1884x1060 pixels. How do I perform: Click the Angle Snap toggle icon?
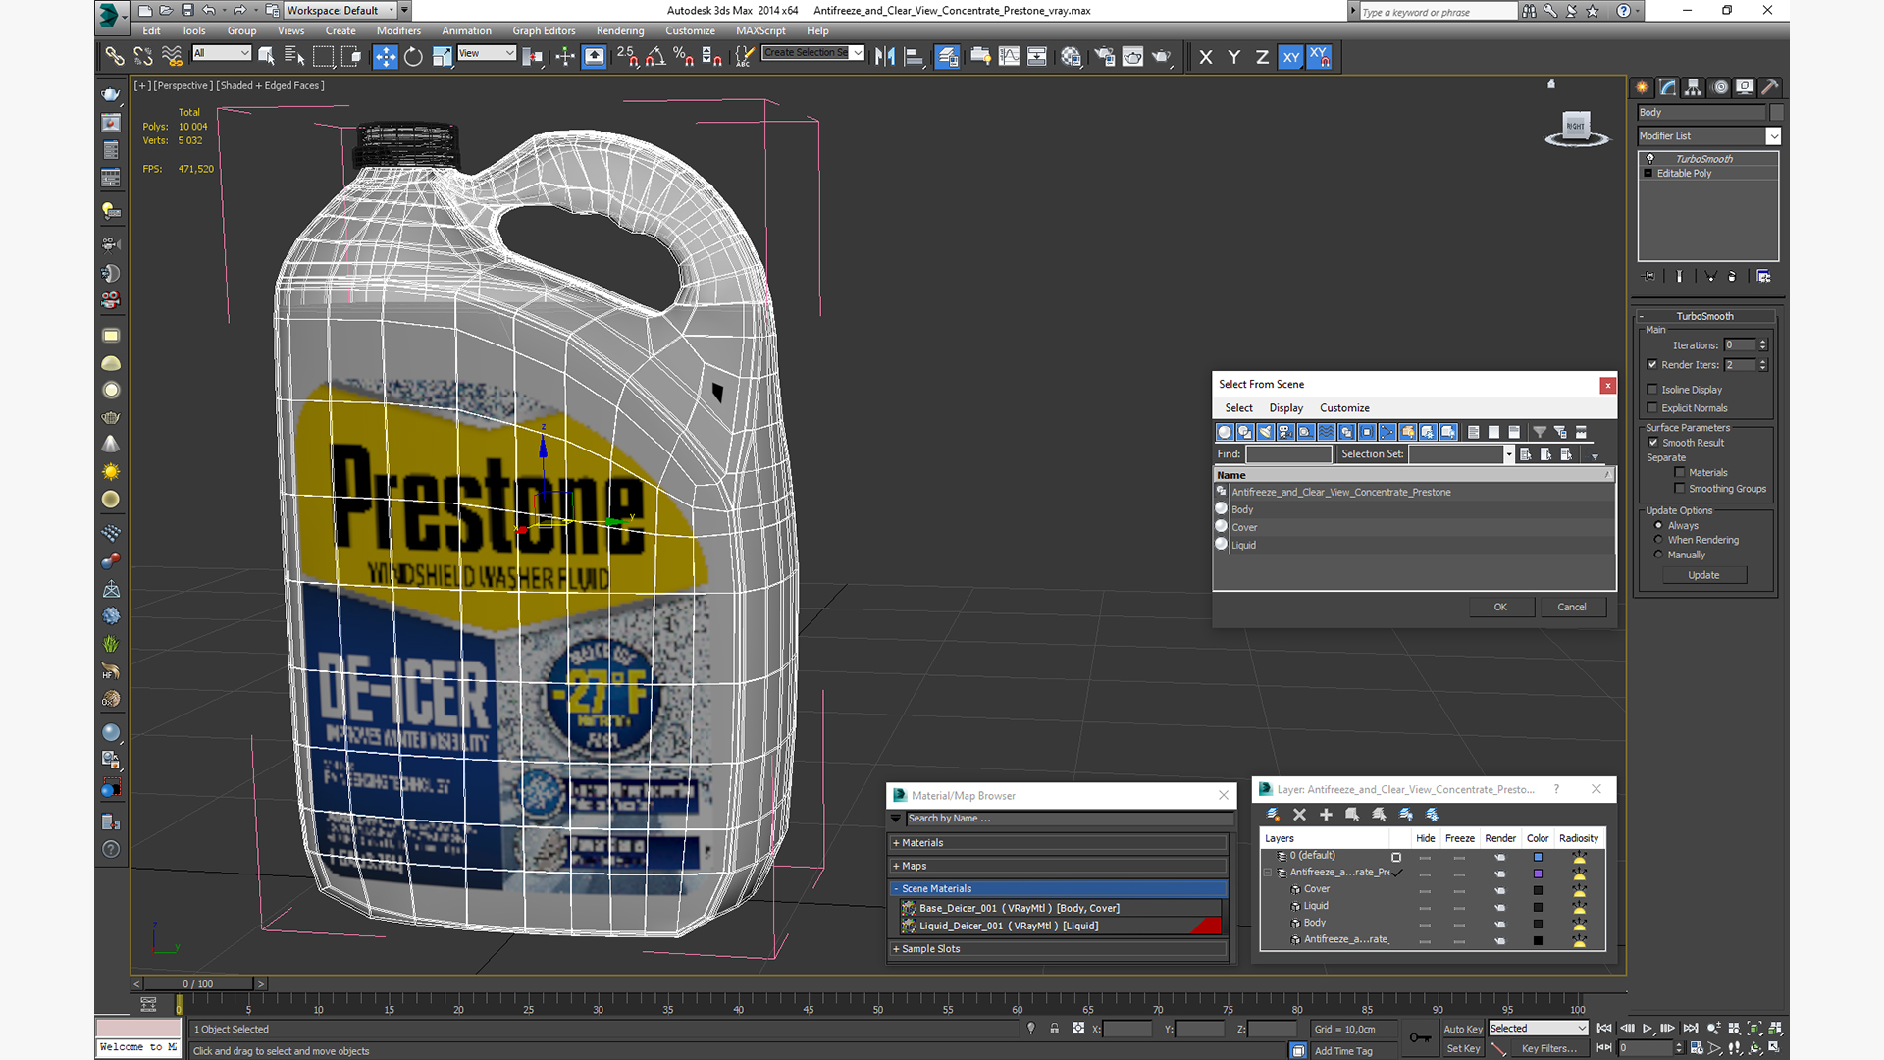655,56
